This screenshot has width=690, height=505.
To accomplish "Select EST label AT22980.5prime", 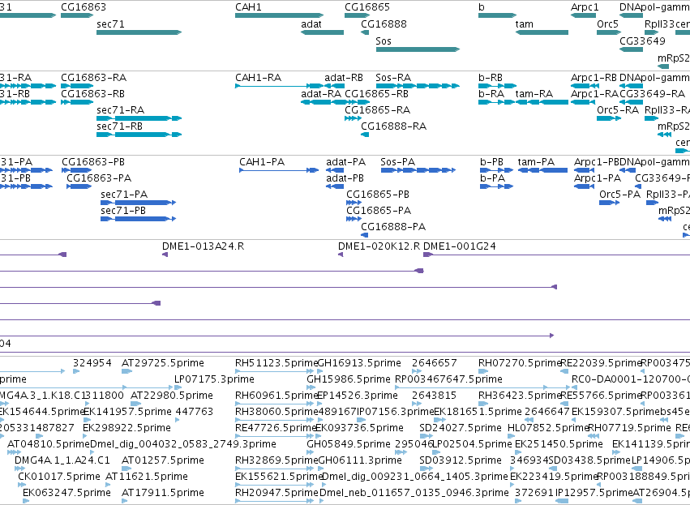I will 172,396.
